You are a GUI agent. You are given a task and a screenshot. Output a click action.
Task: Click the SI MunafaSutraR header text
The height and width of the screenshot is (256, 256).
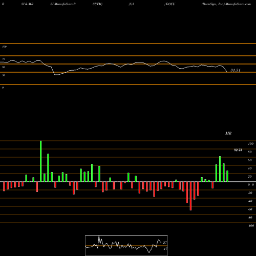coord(63,4)
